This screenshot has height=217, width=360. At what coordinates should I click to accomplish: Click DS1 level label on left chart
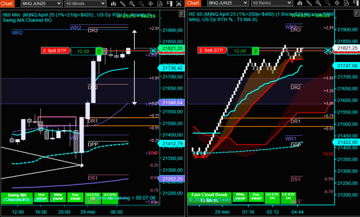93,178
